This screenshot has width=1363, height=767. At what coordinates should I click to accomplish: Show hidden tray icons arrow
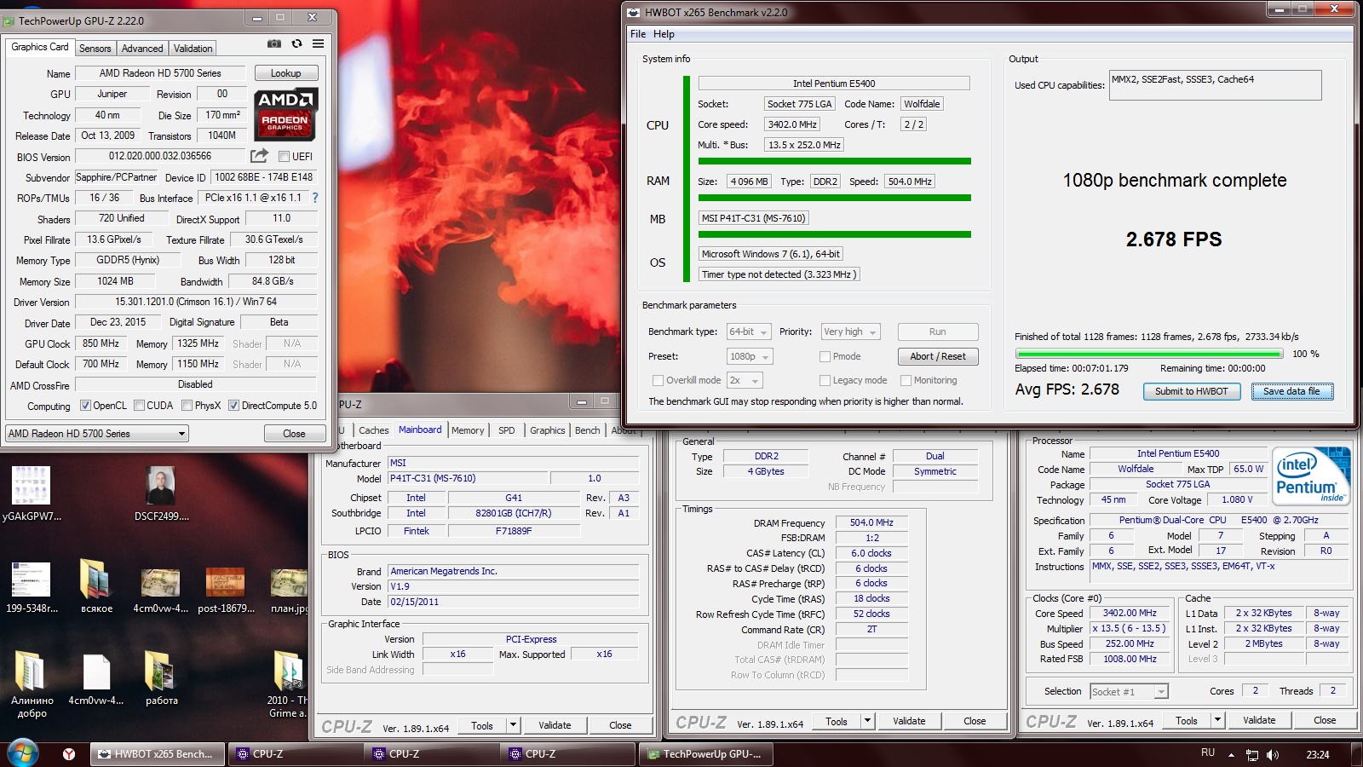(1231, 754)
